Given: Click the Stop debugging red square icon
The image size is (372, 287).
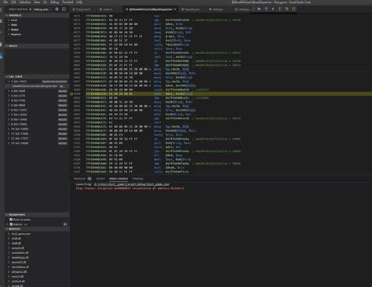Looking at the screenshot, I should (294, 9).
